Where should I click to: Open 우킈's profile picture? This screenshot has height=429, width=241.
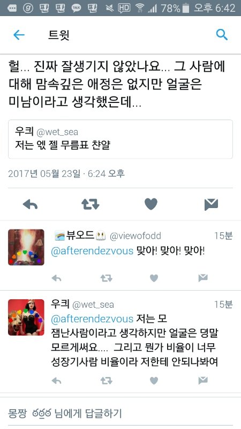click(26, 317)
